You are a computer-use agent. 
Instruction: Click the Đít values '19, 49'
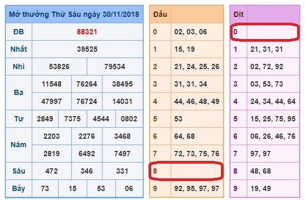click(x=261, y=188)
